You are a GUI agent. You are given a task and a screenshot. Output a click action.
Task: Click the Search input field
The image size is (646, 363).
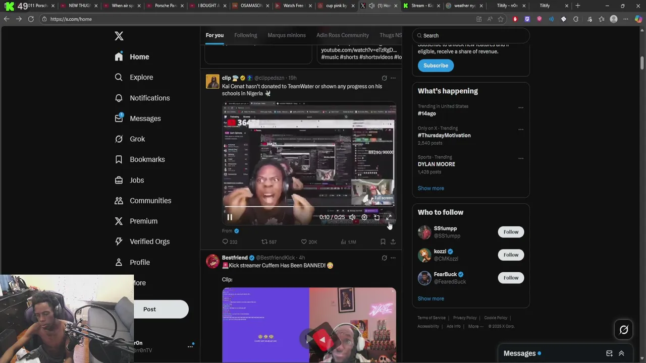(x=471, y=36)
